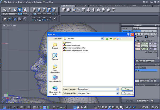
Task: Click the Apply button in Properties
Action: click(x=150, y=61)
